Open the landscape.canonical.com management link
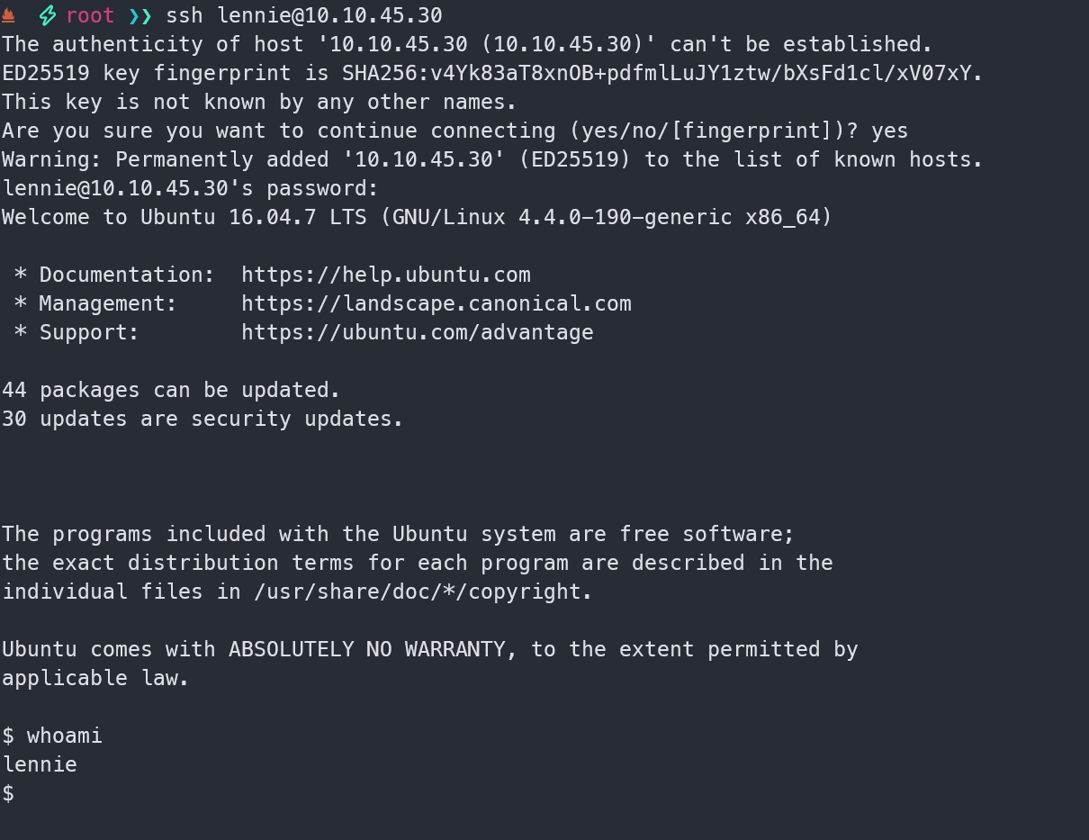The image size is (1089, 840). (436, 303)
